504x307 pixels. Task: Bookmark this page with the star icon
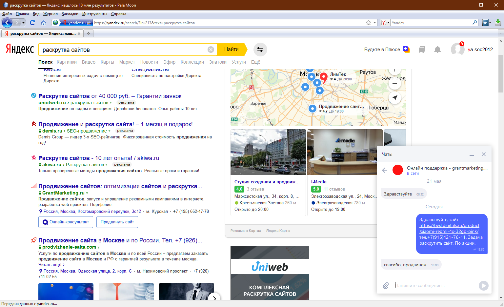pyautogui.click(x=369, y=23)
